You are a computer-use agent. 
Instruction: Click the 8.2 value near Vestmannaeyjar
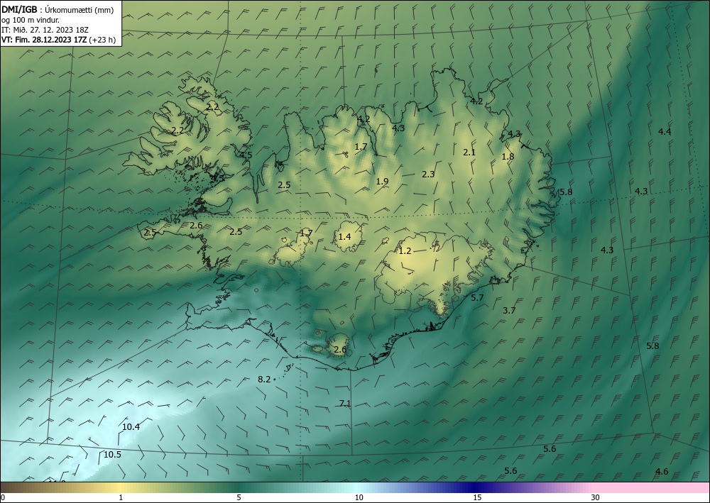(x=264, y=379)
